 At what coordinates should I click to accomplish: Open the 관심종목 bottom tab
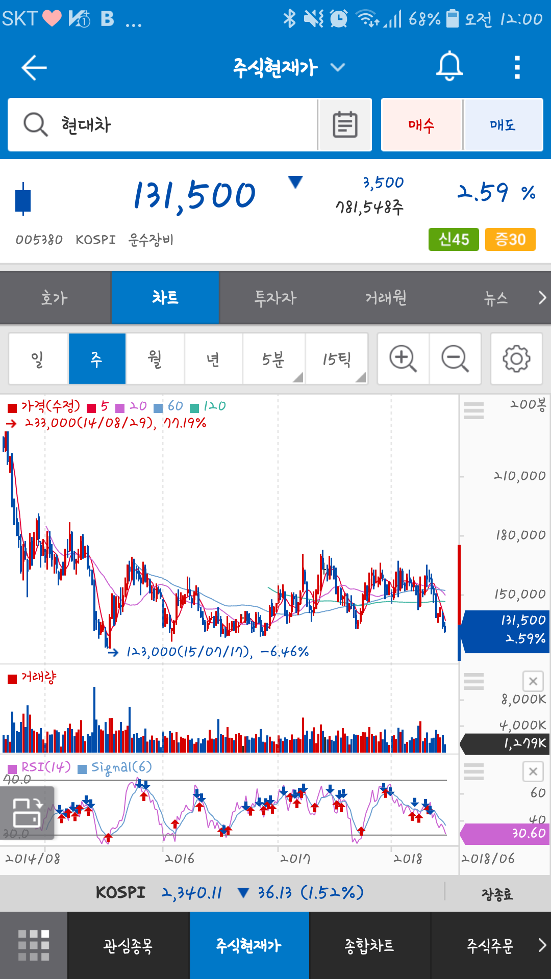pyautogui.click(x=128, y=945)
